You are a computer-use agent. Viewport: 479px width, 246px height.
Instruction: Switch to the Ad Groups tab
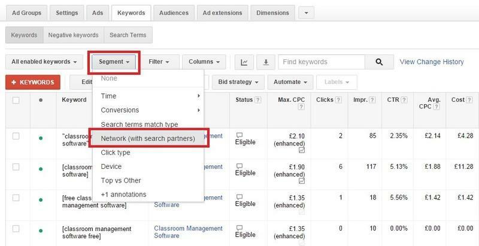[26, 13]
